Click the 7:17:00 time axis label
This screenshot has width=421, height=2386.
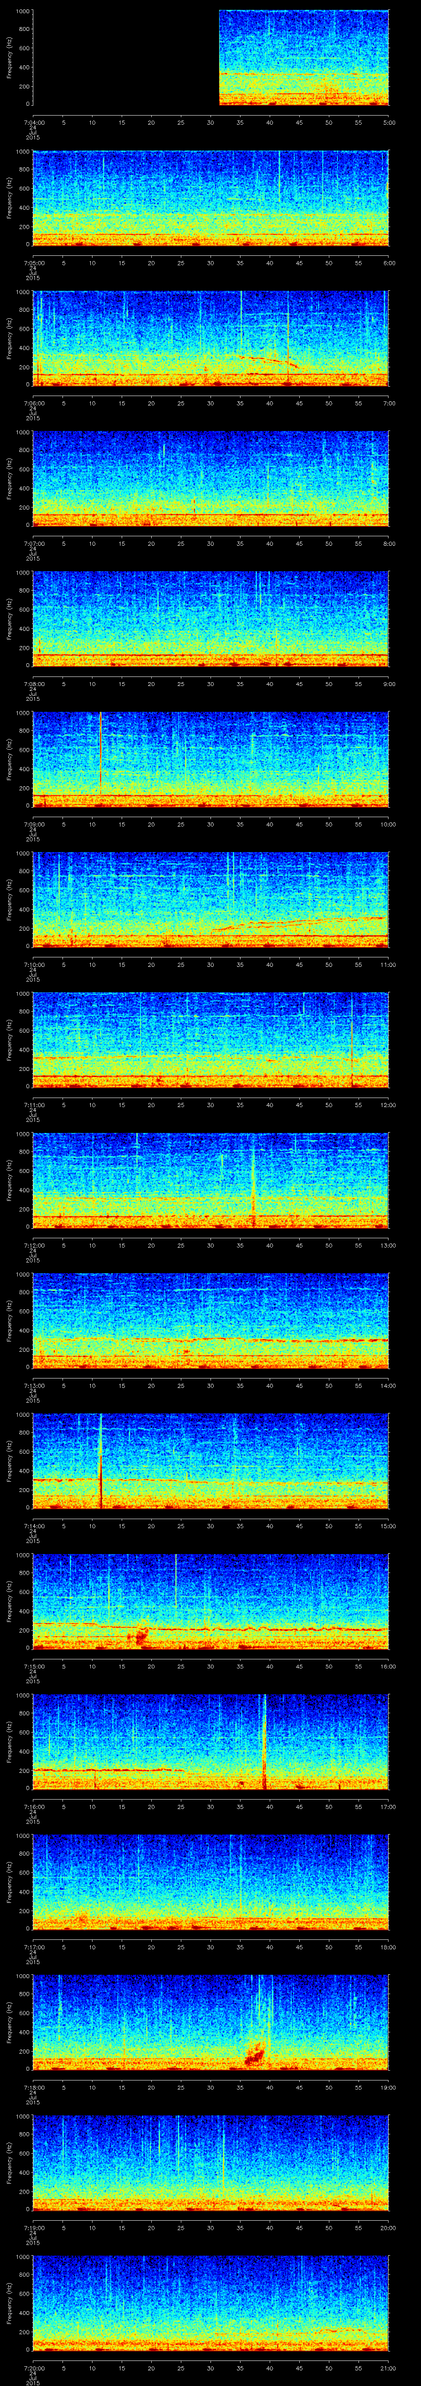pos(33,1947)
